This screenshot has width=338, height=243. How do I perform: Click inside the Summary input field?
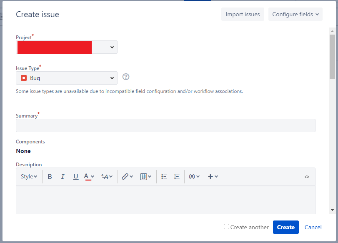165,125
